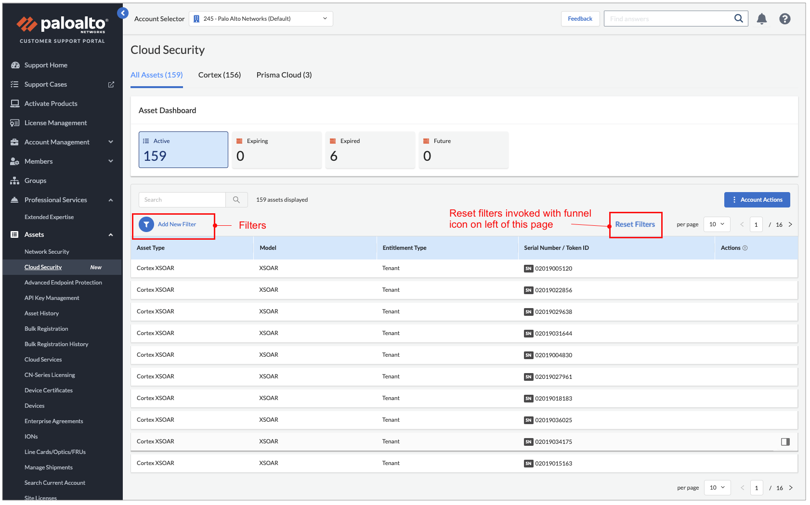
Task: Open the Account Selector dropdown
Action: [x=261, y=19]
